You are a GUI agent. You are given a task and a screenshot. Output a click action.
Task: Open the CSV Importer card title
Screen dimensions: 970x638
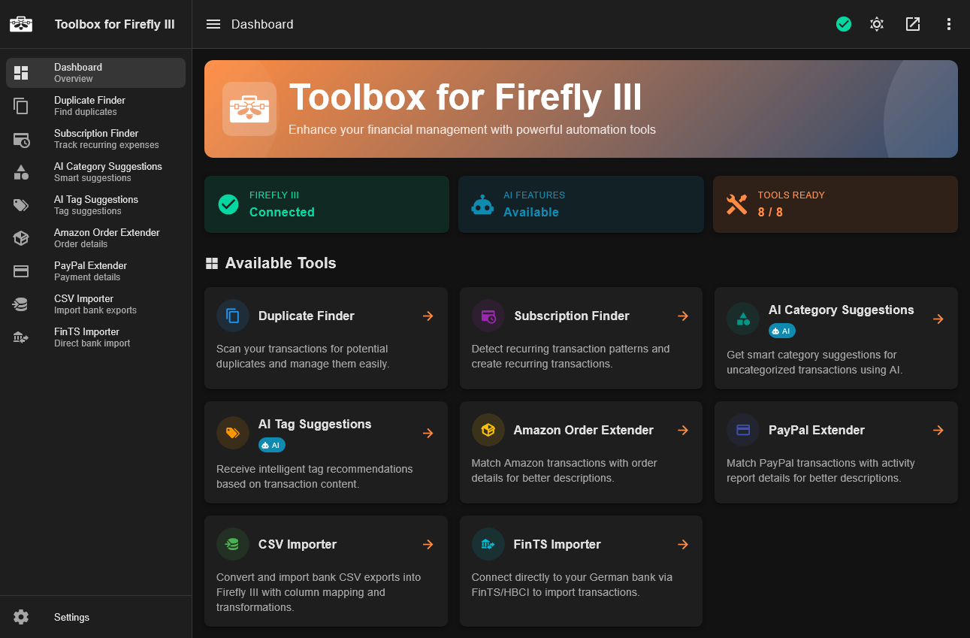(298, 544)
